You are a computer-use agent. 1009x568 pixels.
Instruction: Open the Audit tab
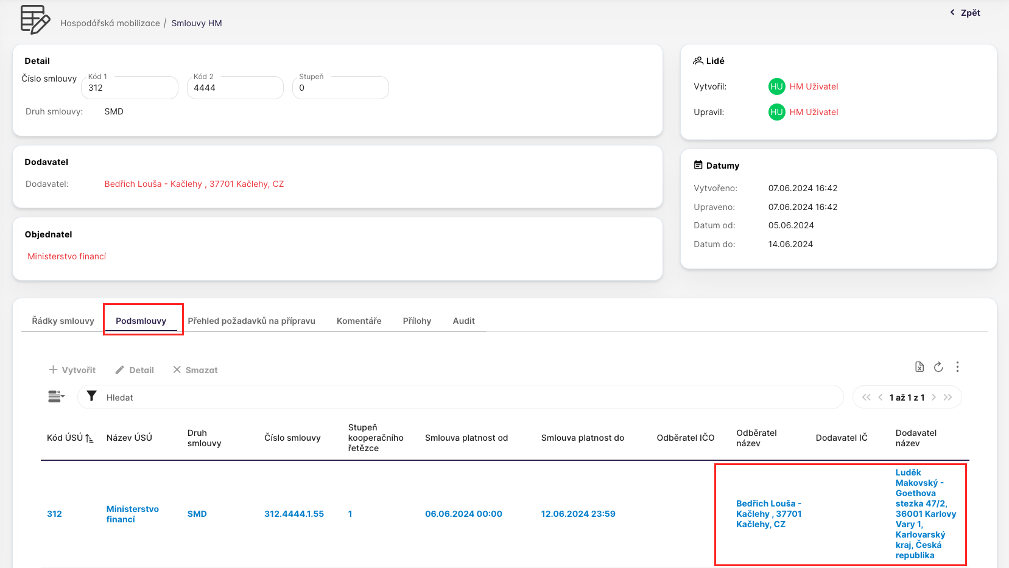point(463,321)
